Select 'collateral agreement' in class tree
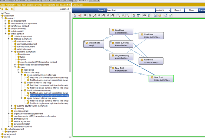The image size is (205, 138). (x=23, y=36)
